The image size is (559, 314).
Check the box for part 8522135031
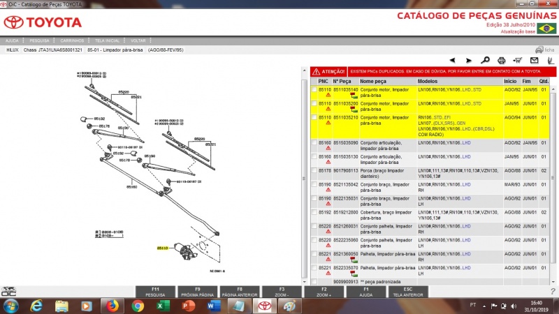(314, 198)
